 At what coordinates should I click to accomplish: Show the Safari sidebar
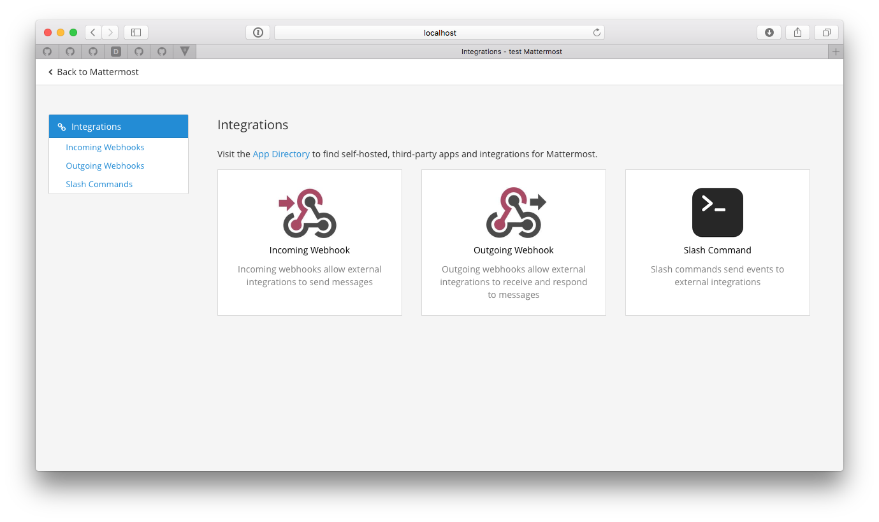tap(136, 32)
